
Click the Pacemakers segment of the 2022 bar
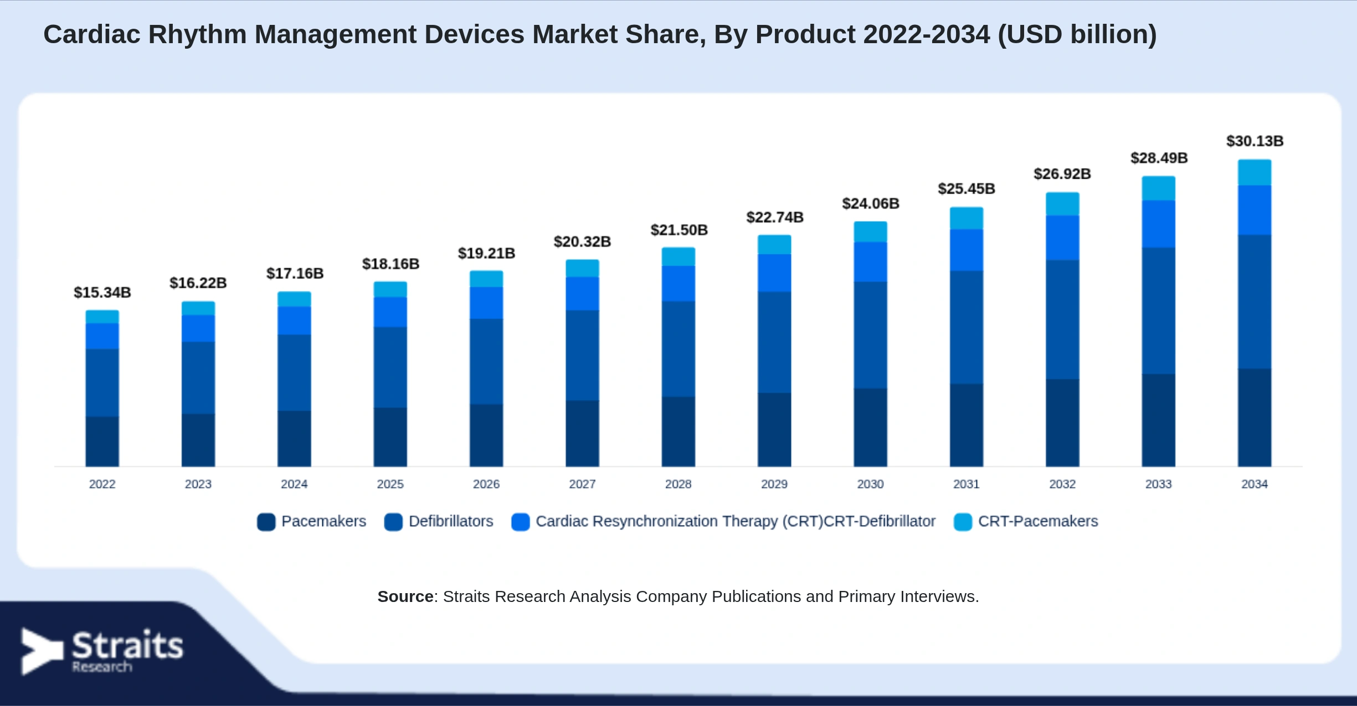[x=102, y=442]
